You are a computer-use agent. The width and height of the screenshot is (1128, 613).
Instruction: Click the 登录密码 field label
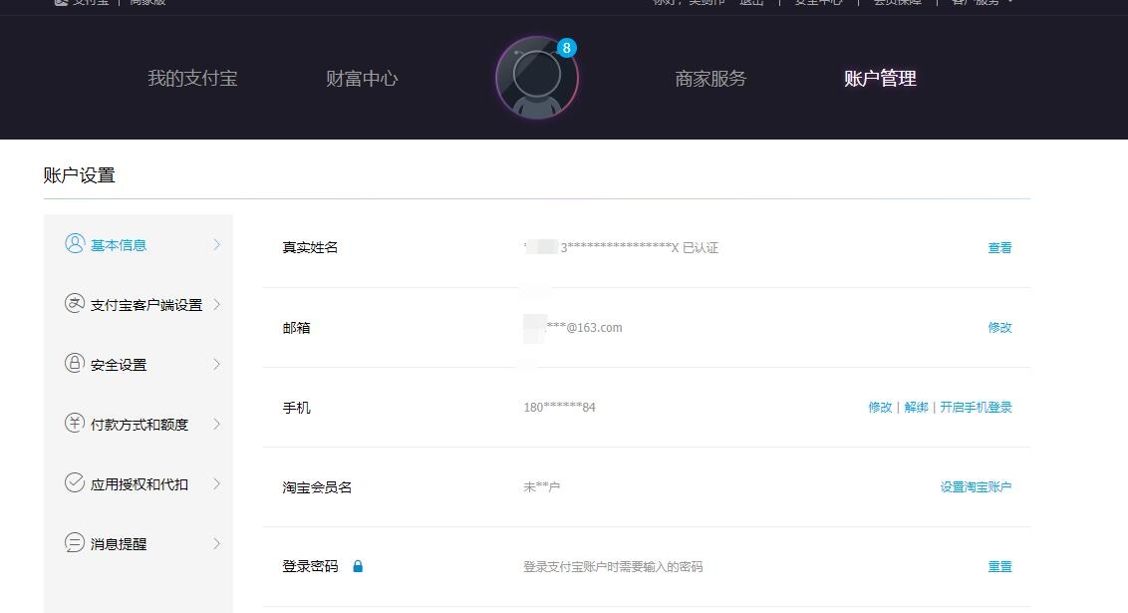[x=310, y=566]
